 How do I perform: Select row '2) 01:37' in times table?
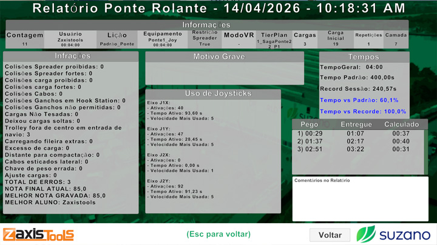tap(358, 142)
